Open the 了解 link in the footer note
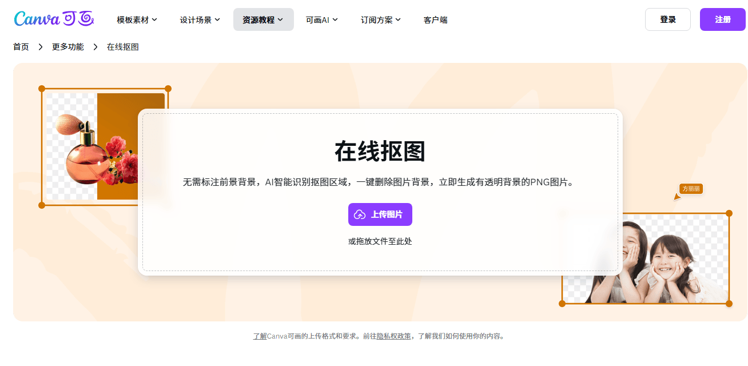748x366 pixels. [x=260, y=336]
